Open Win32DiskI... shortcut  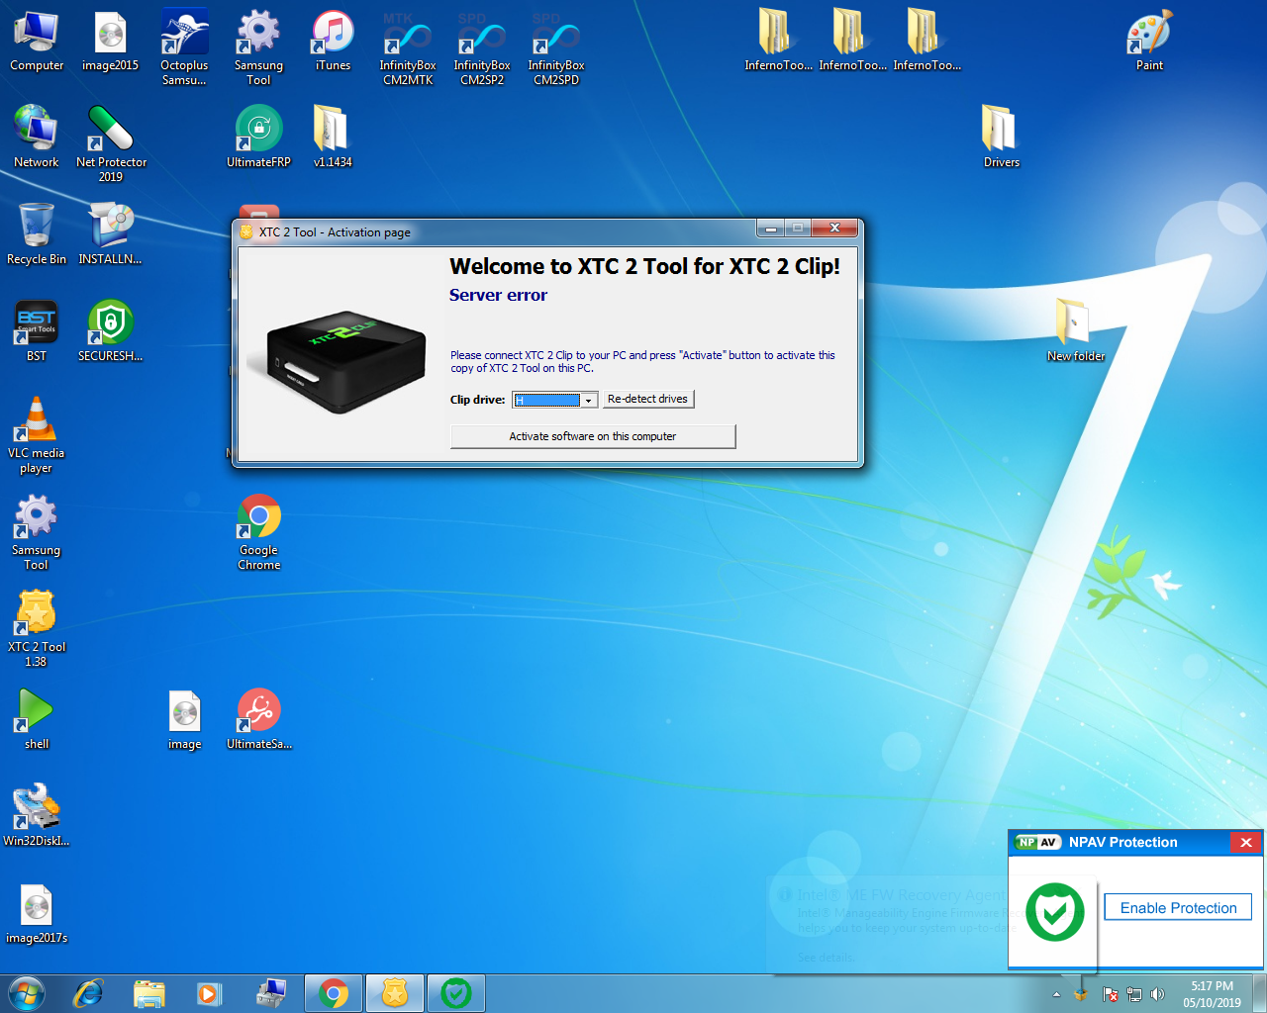(37, 815)
